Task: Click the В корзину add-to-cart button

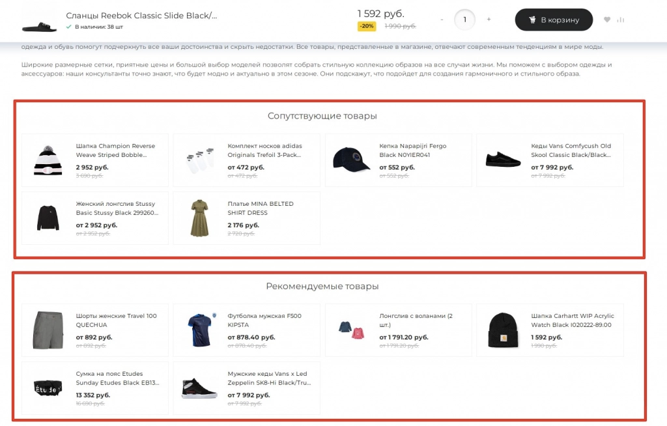Action: (554, 20)
